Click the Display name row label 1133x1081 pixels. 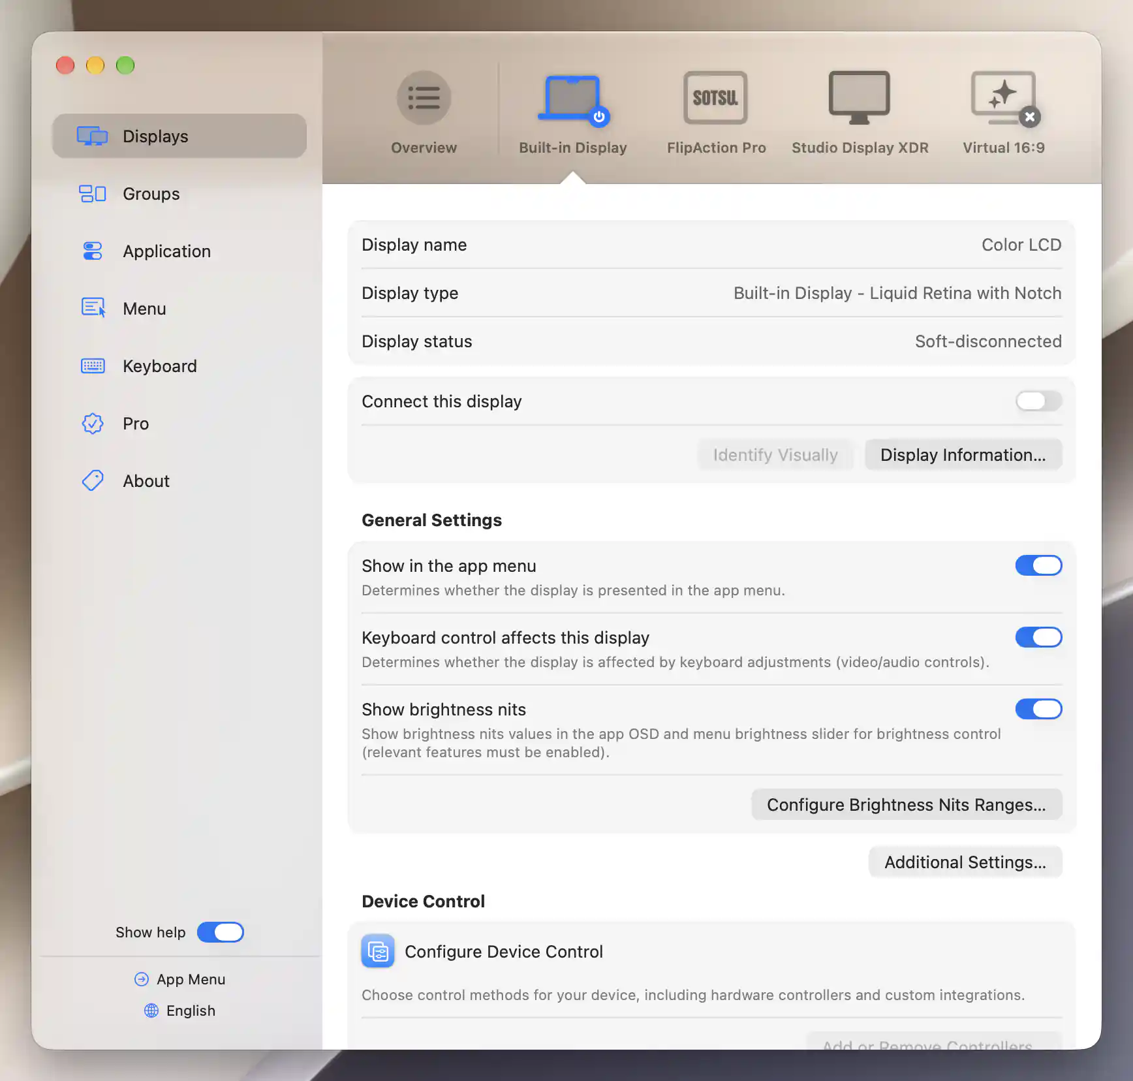click(414, 244)
